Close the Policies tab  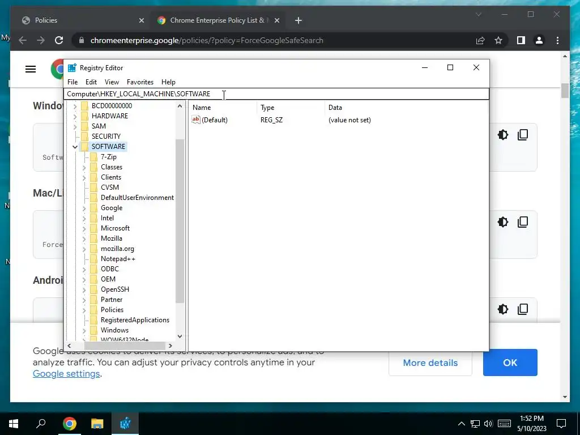tap(141, 20)
